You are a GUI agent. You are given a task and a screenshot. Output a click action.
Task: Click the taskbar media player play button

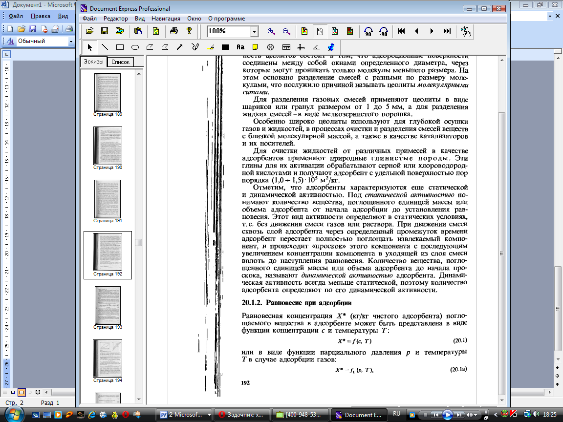(x=447, y=415)
